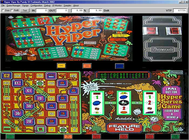189x140 pixels.
Task: Open the IO Monitor menu
Action: (x=57, y=6)
